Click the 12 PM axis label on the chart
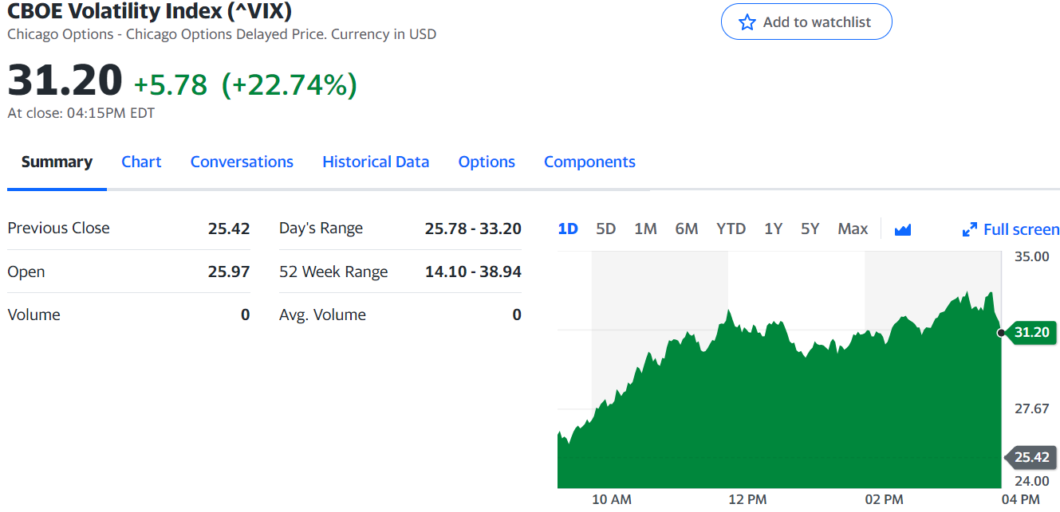Viewport: 1060px width, 512px height. [x=747, y=499]
